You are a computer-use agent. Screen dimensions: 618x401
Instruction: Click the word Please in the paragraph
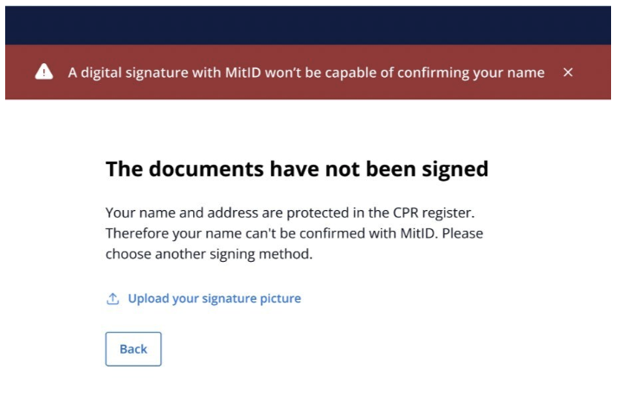[462, 233]
